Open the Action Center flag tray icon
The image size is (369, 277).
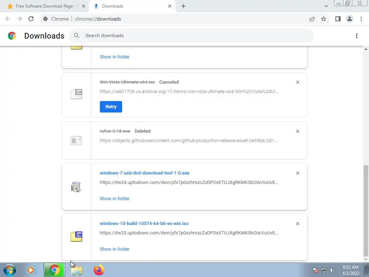click(x=315, y=270)
